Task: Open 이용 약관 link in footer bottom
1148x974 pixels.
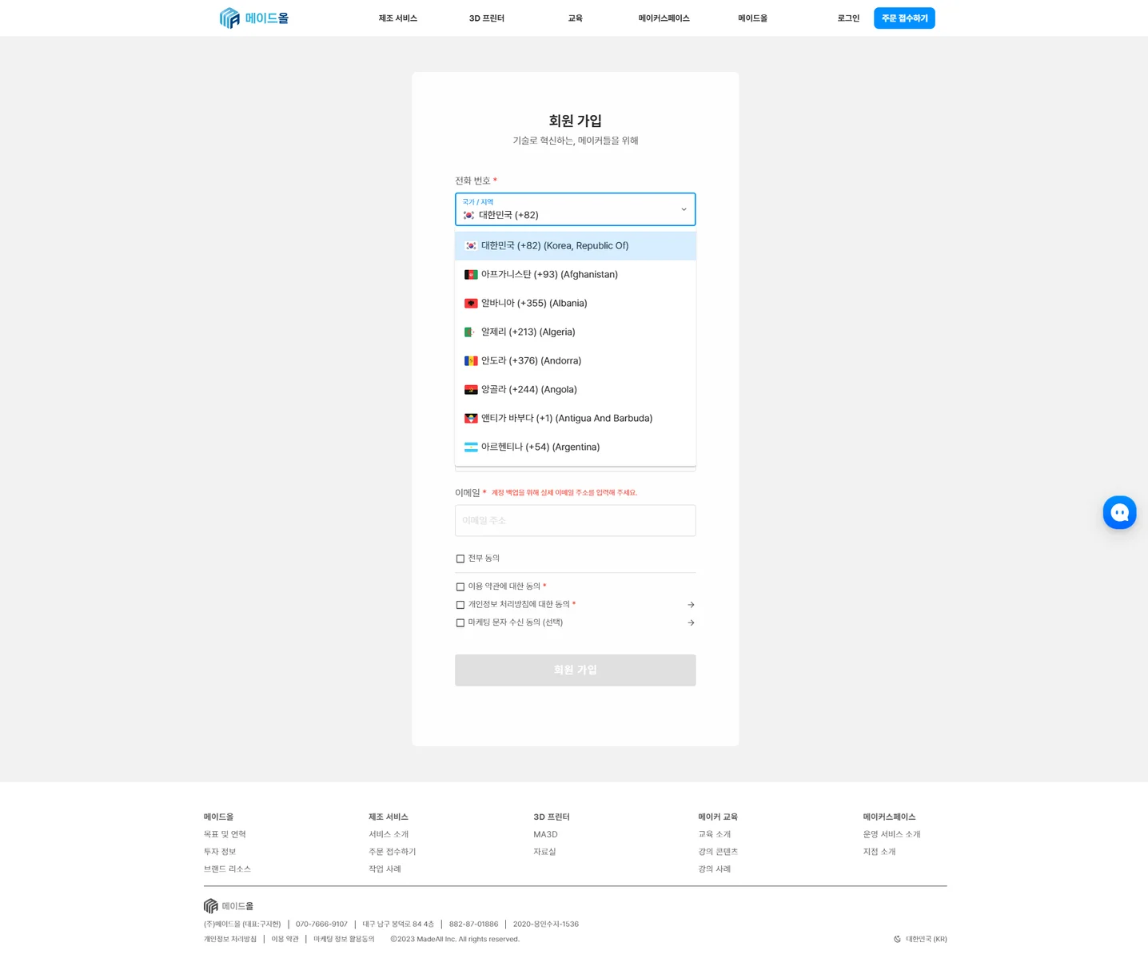Action: coord(285,940)
